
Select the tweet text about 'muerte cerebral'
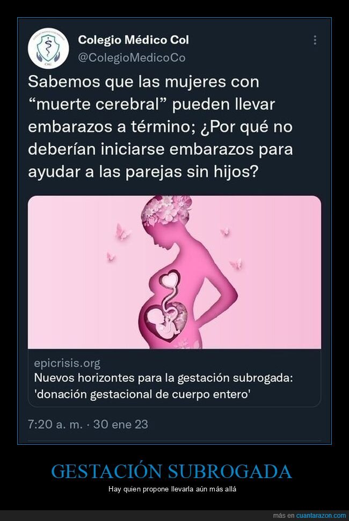point(161,127)
